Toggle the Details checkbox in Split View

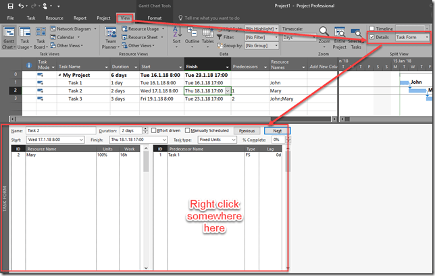coord(372,37)
